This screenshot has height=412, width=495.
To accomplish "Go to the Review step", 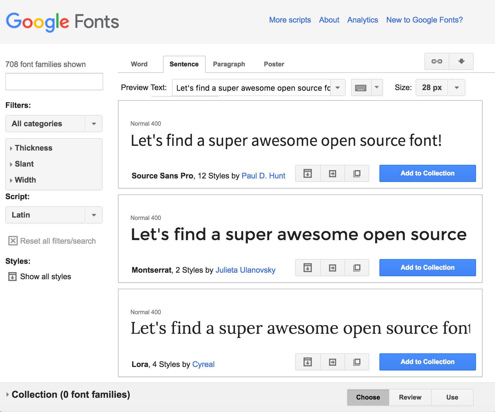I will (410, 397).
